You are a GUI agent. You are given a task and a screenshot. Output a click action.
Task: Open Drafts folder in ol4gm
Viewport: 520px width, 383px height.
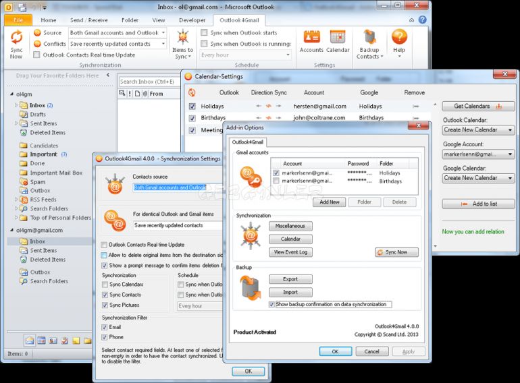point(38,114)
